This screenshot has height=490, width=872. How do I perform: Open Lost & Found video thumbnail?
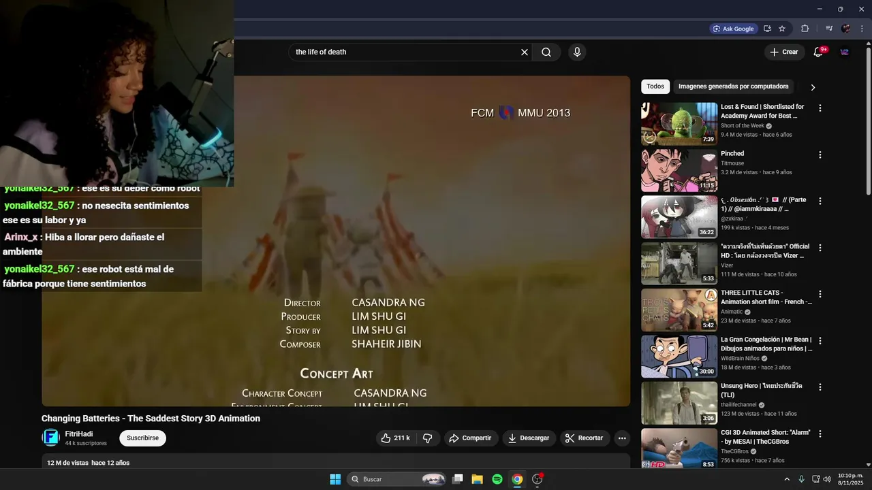coord(679,124)
